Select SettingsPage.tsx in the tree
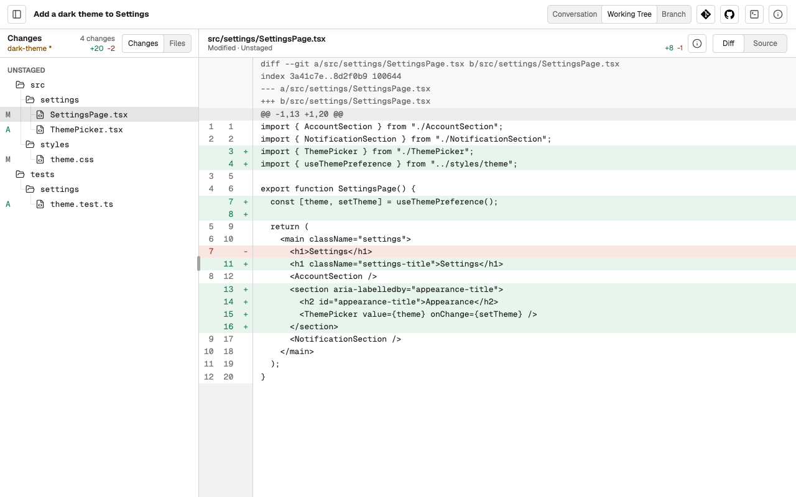Screen dimensions: 796x497 point(99,114)
